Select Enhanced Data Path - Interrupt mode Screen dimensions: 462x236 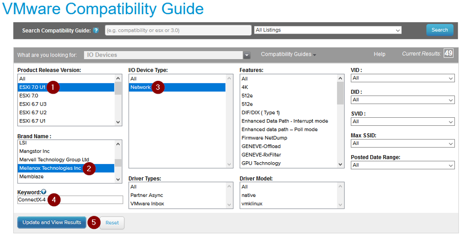click(288, 121)
